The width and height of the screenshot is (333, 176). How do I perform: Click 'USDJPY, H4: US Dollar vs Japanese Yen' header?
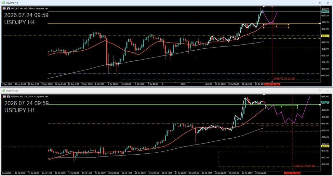[30, 8]
